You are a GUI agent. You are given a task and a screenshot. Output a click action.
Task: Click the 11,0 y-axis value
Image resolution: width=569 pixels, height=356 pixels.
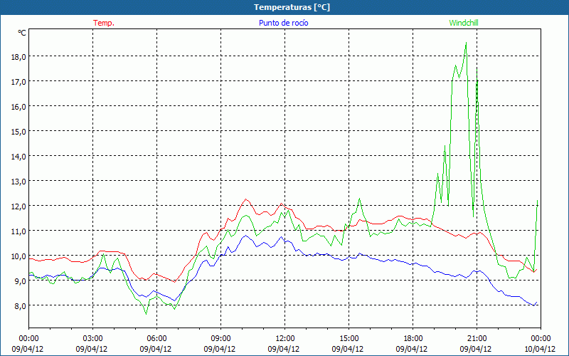point(18,231)
